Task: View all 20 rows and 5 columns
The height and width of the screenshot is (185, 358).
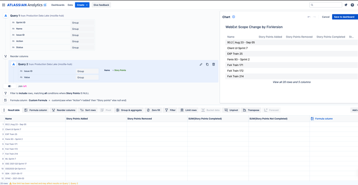Action: point(291,82)
